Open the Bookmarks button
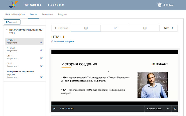 click(12, 22)
